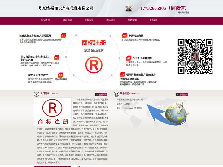The image size is (223, 167).
Task: Click the 企业个人必备资质 heading
Action: 142,58
